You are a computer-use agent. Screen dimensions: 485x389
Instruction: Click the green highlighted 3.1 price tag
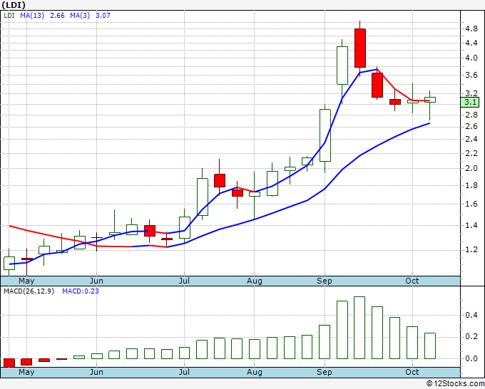point(470,102)
